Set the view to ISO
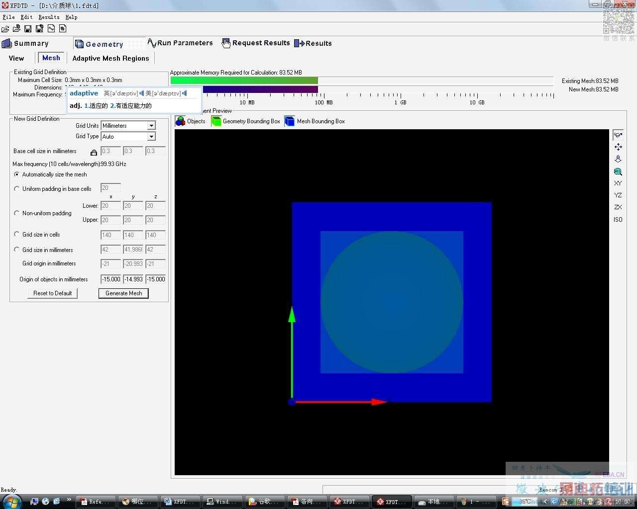 pos(618,219)
